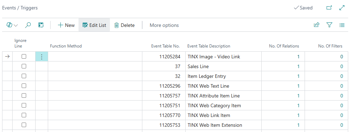Image resolution: width=351 pixels, height=132 pixels.
Task: Open No. Of Filters for TINX Web Link Item
Action: click(x=342, y=116)
